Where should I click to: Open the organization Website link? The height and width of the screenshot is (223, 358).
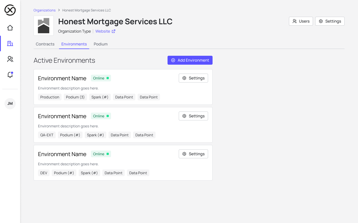[x=103, y=31]
